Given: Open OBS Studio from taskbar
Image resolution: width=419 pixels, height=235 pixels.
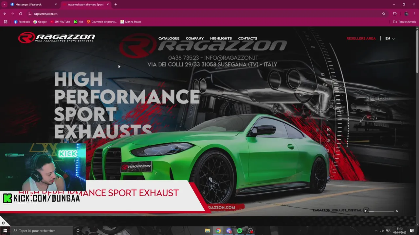Looking at the screenshot, I should click(x=250, y=231).
